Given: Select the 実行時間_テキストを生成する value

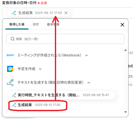Looking at the screenshot, I should (x=62, y=95).
